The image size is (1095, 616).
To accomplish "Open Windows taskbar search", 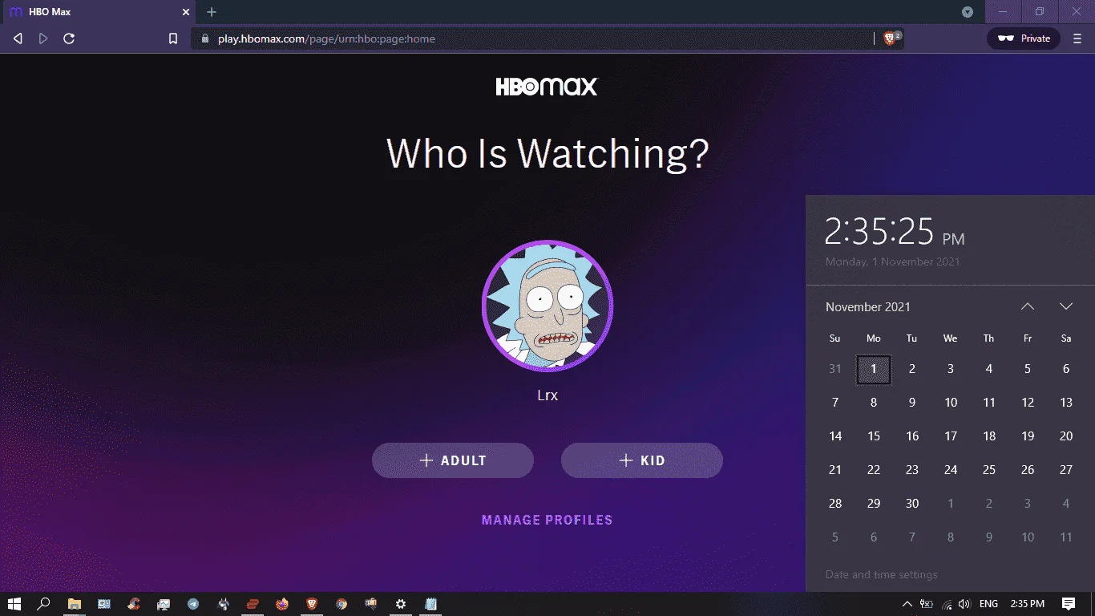I will [44, 603].
